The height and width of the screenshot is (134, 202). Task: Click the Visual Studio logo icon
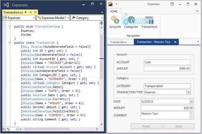pos(6,5)
